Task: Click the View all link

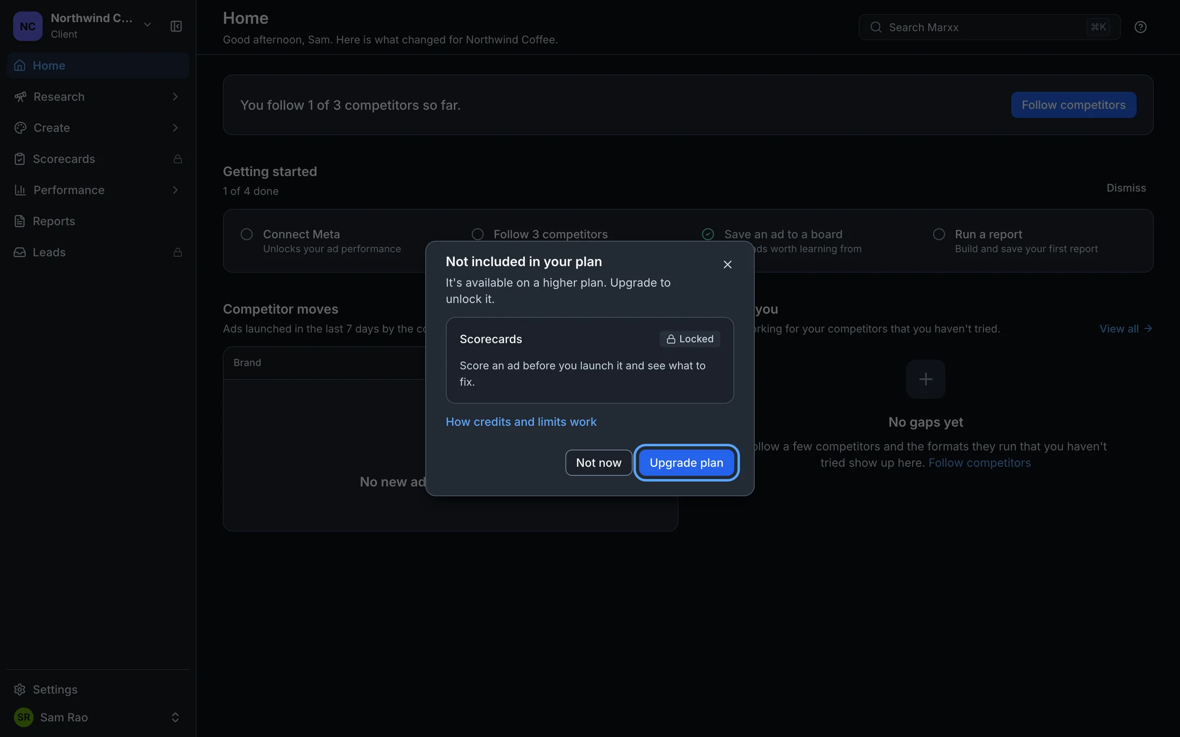Action: tap(1125, 329)
